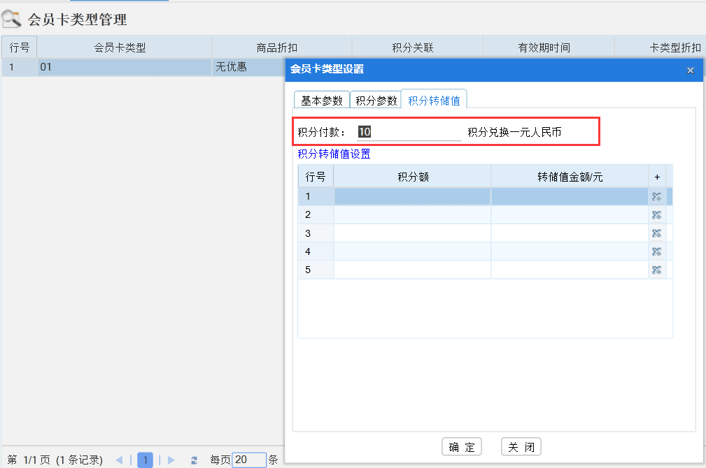Add a new row with the + icon

coord(656,176)
